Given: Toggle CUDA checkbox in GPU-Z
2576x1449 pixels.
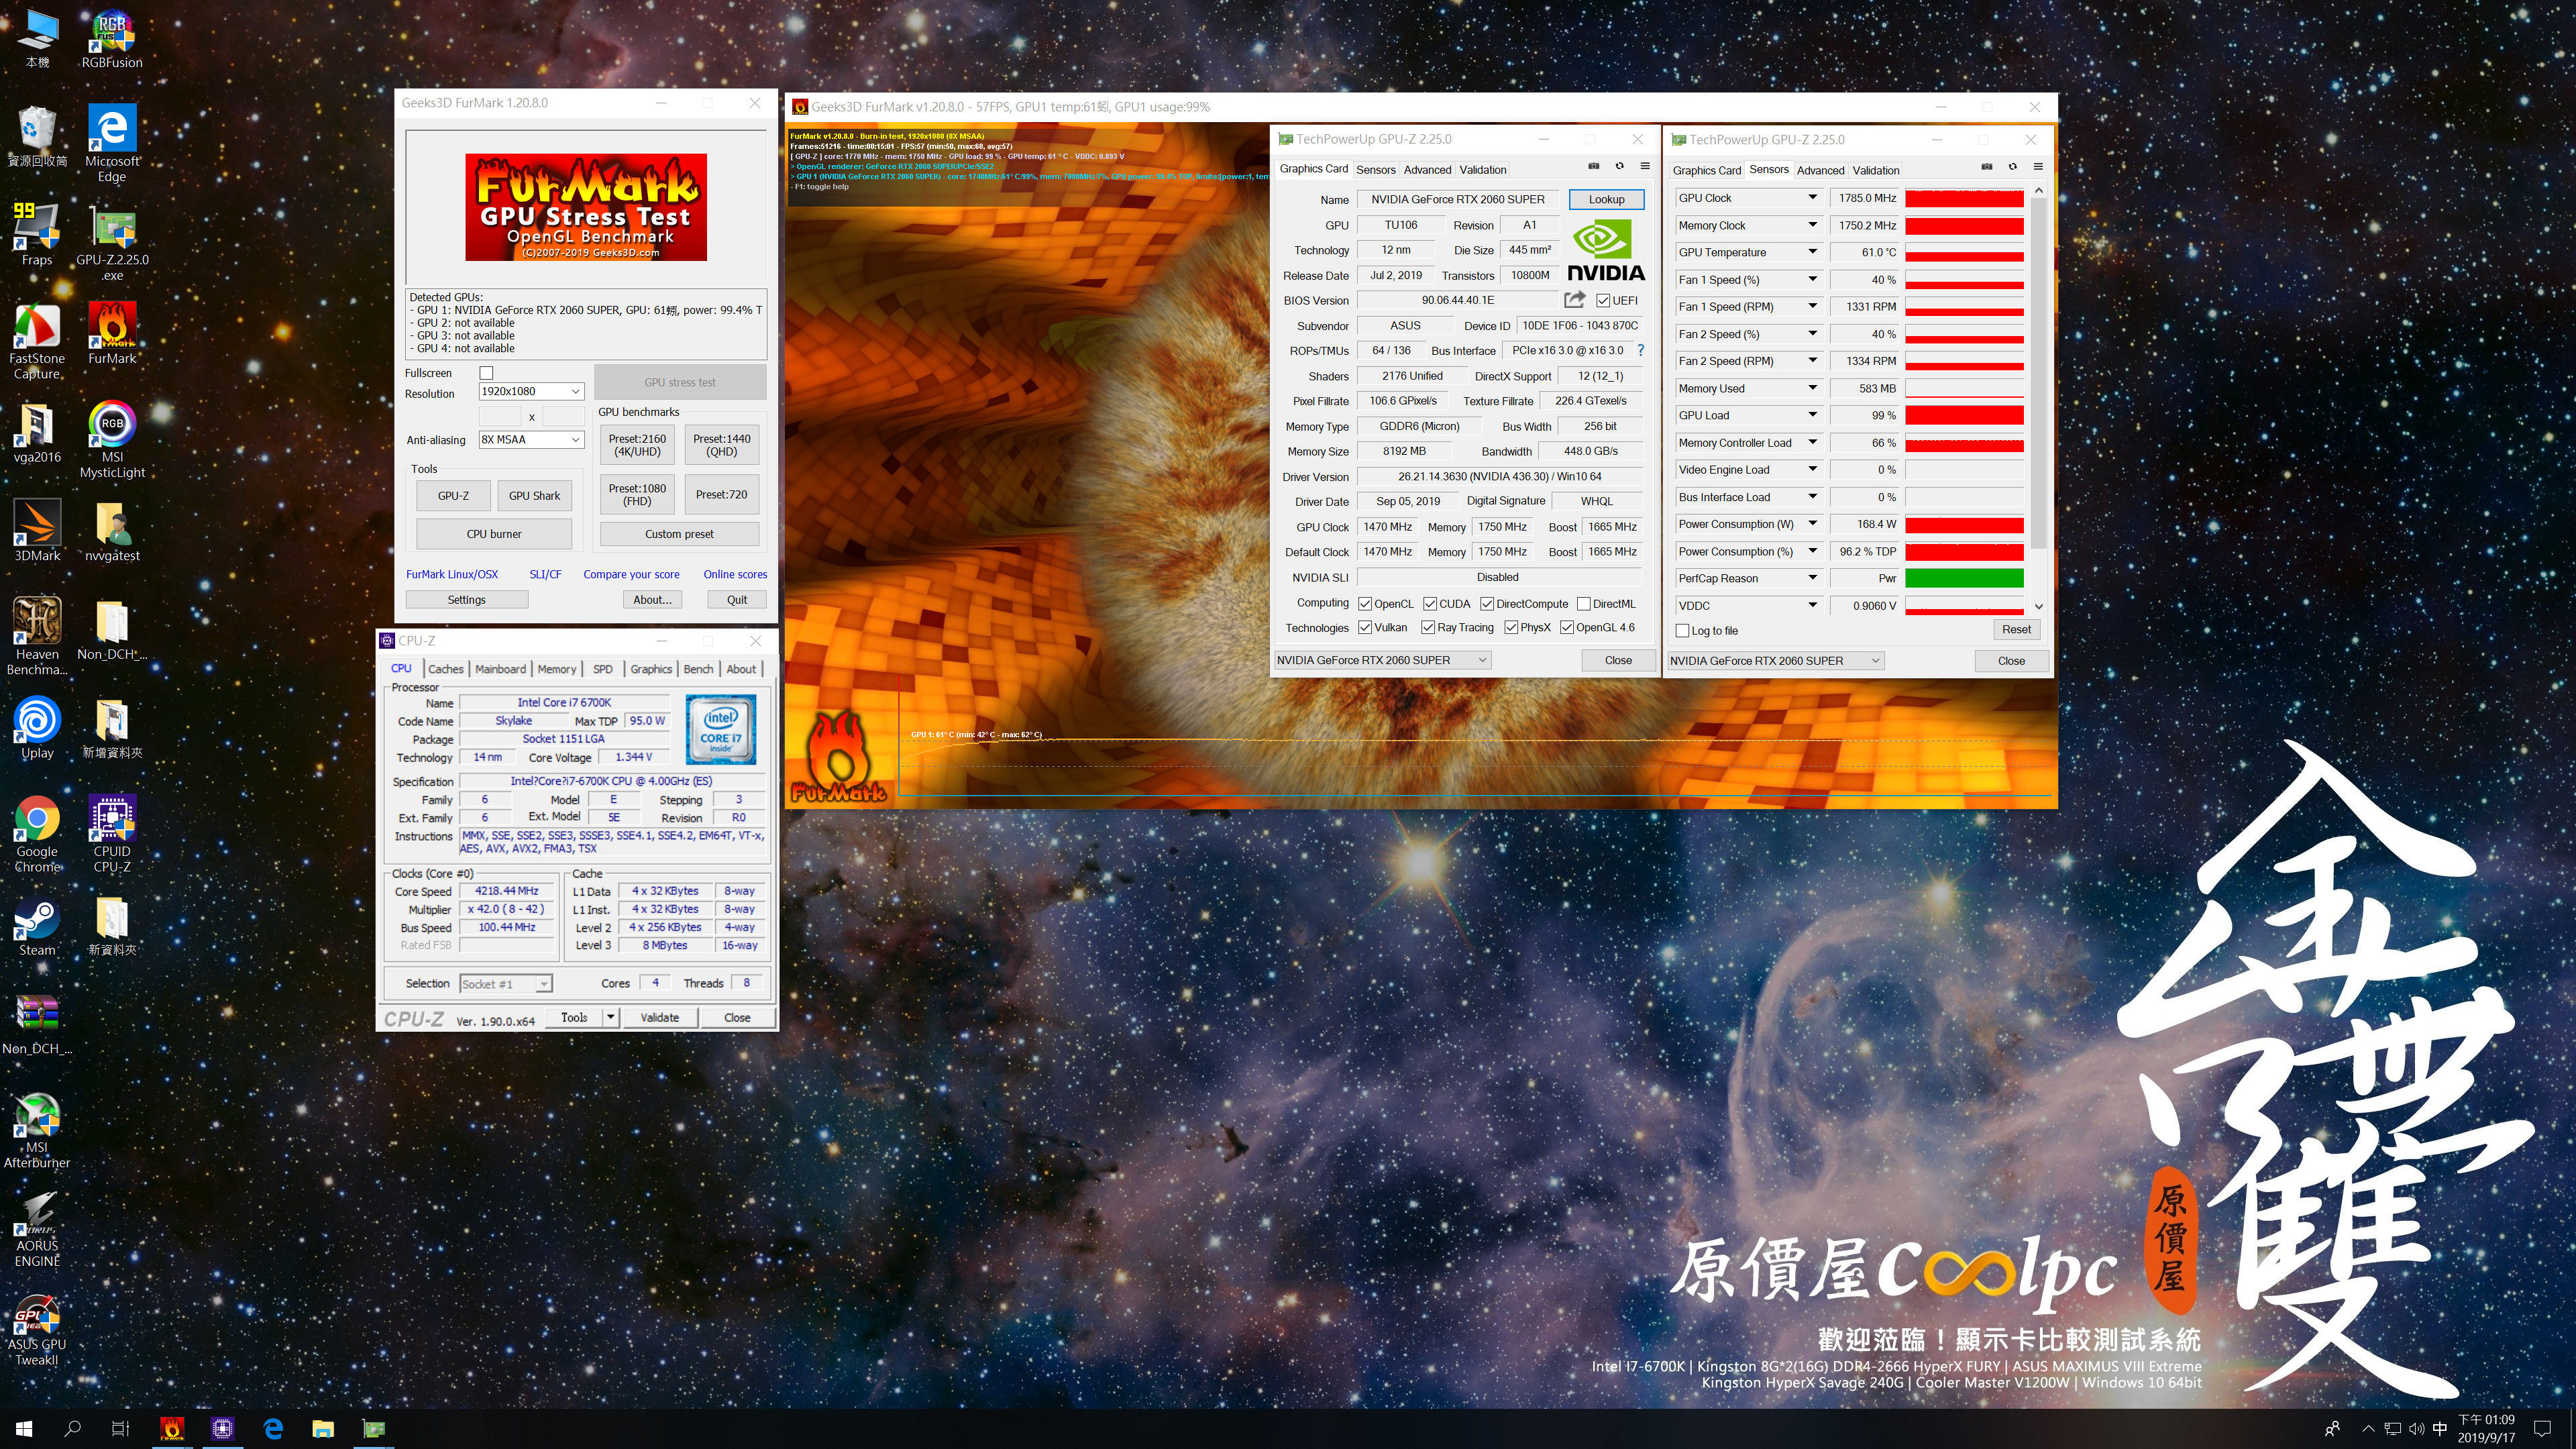Looking at the screenshot, I should click(1430, 604).
